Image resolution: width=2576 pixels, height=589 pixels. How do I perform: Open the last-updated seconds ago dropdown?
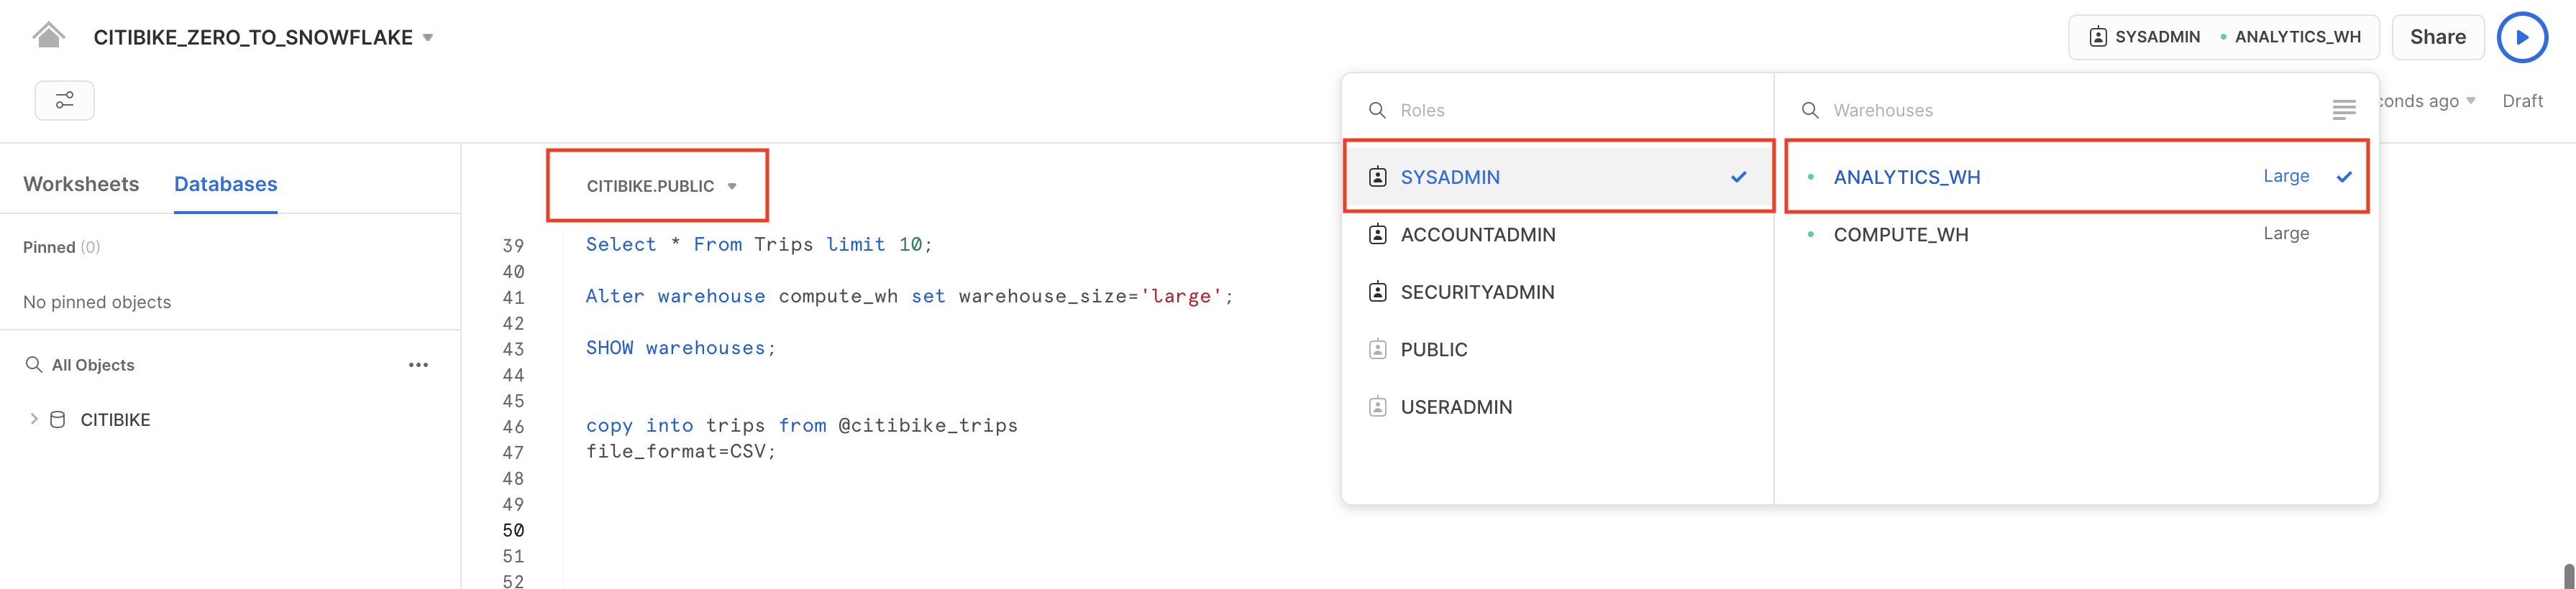pyautogui.click(x=2427, y=101)
